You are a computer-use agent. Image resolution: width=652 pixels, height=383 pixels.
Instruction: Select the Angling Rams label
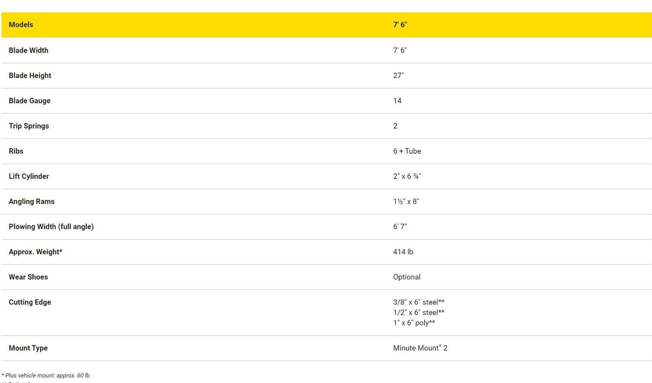(x=32, y=201)
